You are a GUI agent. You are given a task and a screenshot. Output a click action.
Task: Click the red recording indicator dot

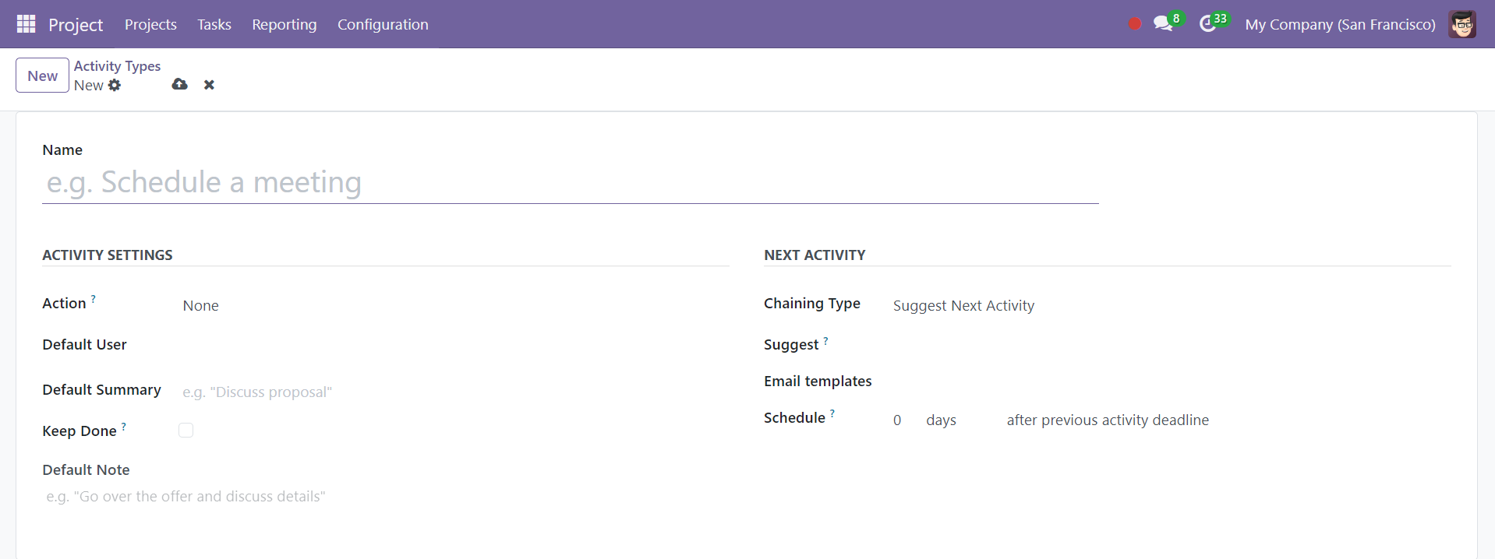click(1134, 24)
